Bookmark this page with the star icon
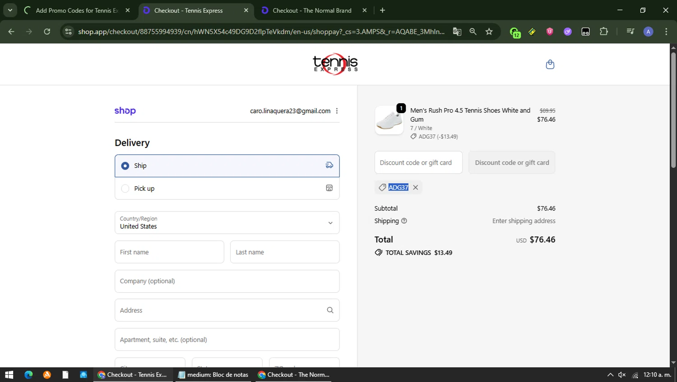Viewport: 677px width, 382px height. 489,32
